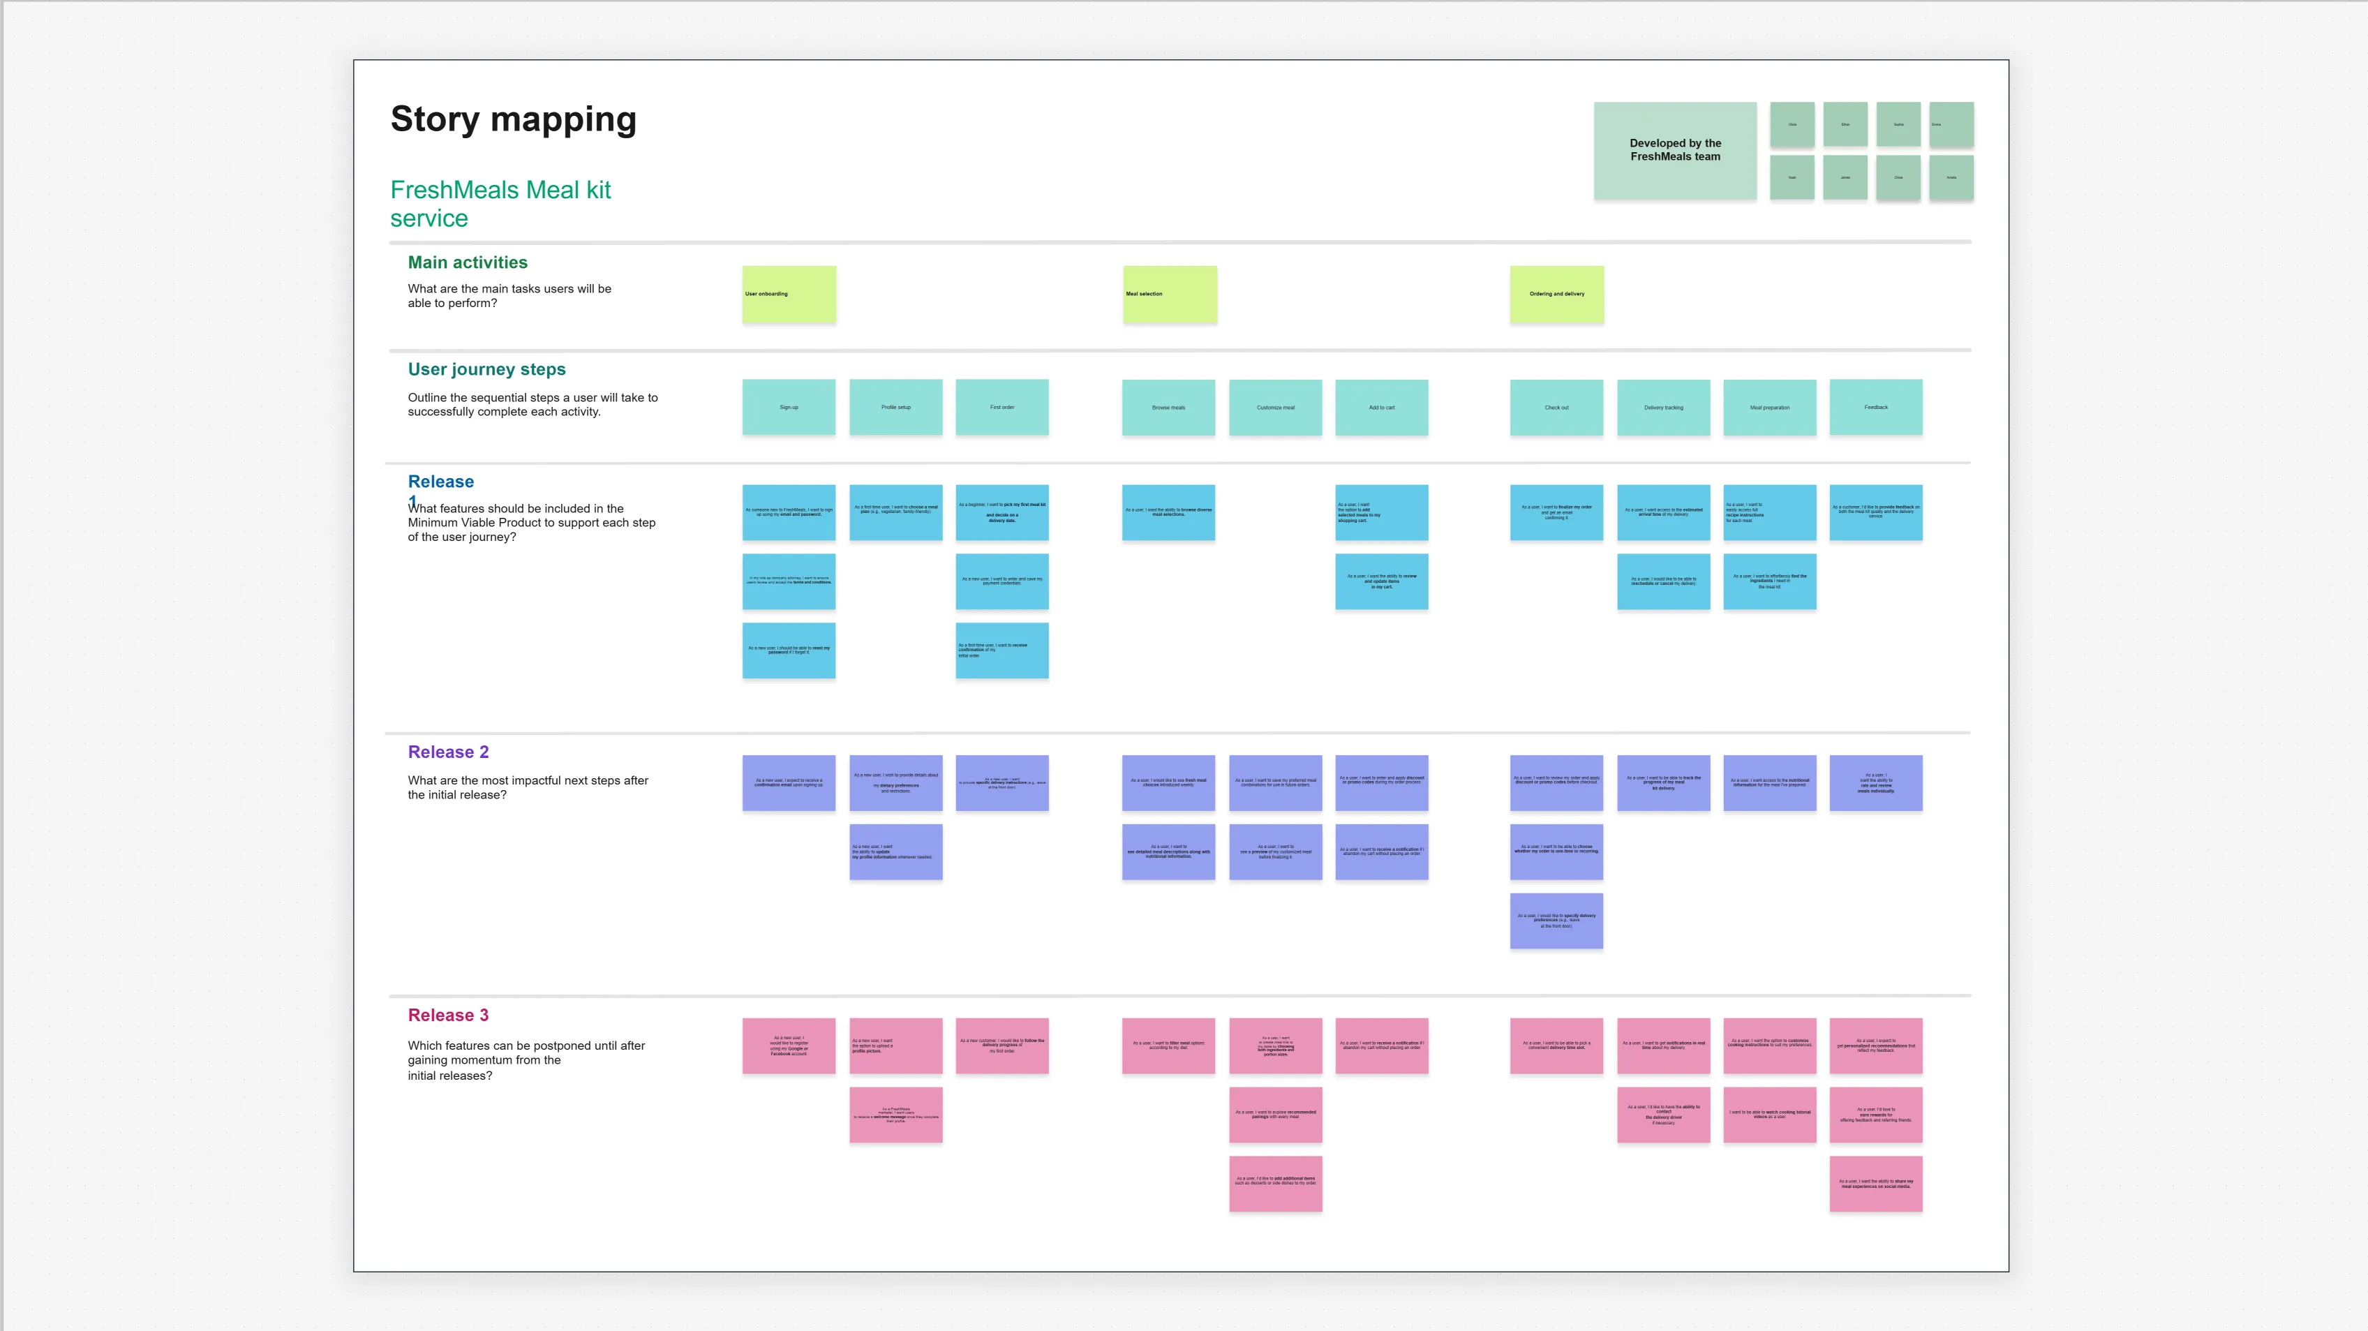This screenshot has width=2368, height=1331.
Task: Select the Meal selection activity card
Action: [x=1169, y=294]
